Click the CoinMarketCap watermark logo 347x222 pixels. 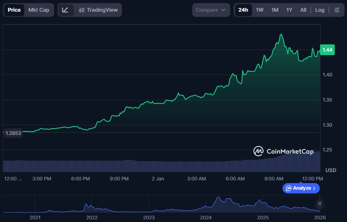click(x=258, y=151)
